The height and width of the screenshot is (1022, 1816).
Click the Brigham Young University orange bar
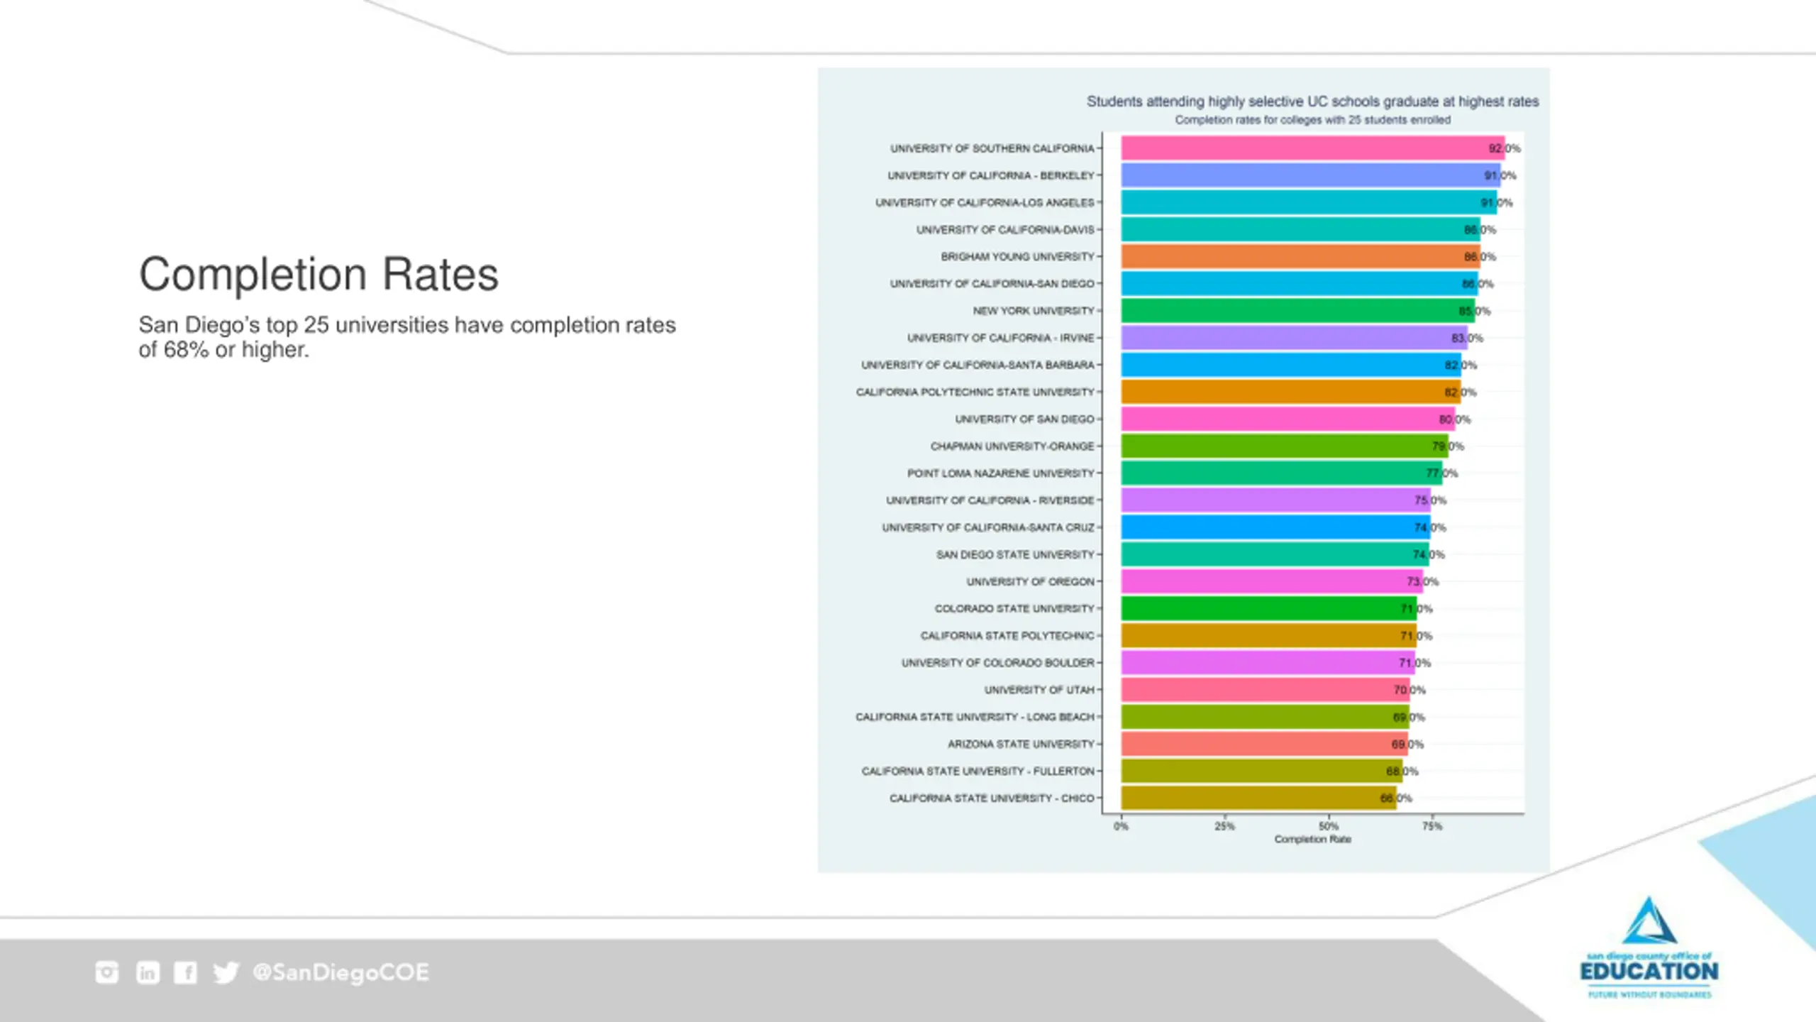(1300, 256)
